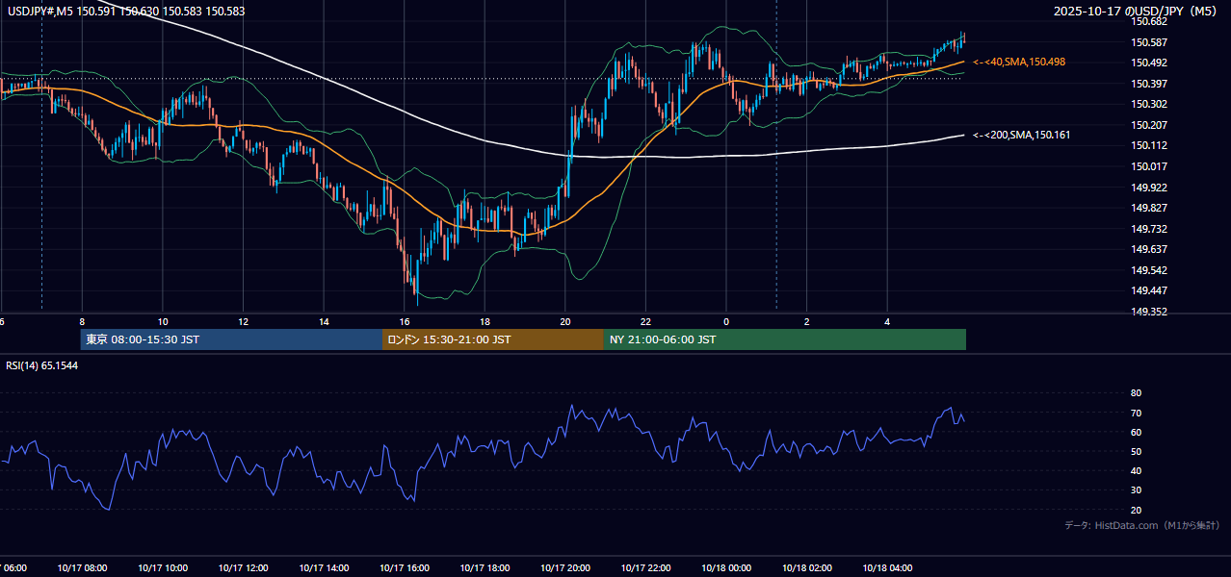1231x577 pixels.
Task: Select the 40 SMA label showing 150.498
Action: pos(1019,62)
